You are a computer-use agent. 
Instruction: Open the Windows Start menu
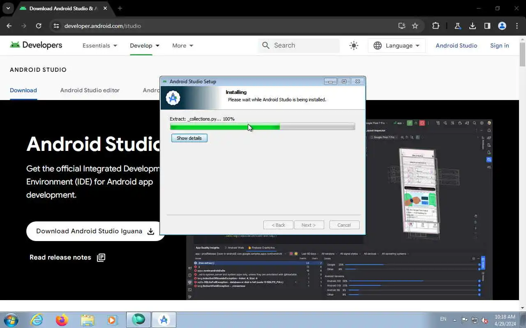pos(11,320)
